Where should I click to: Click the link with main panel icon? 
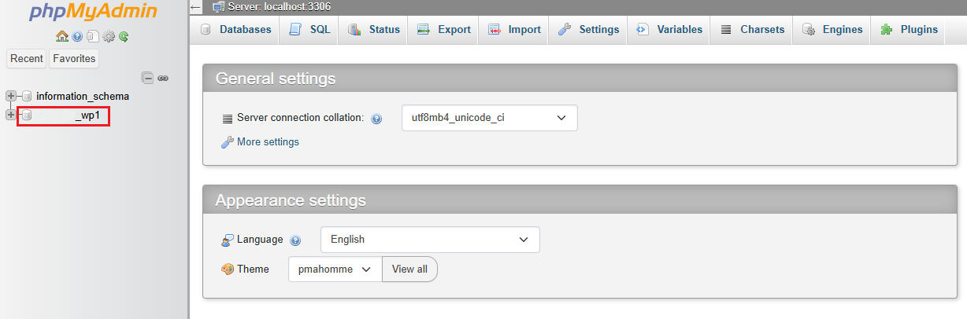point(163,78)
